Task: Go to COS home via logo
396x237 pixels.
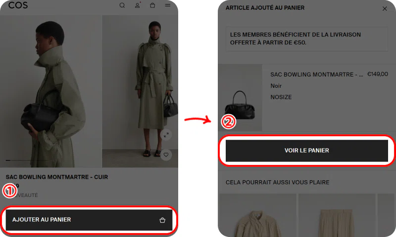Action: pos(18,5)
